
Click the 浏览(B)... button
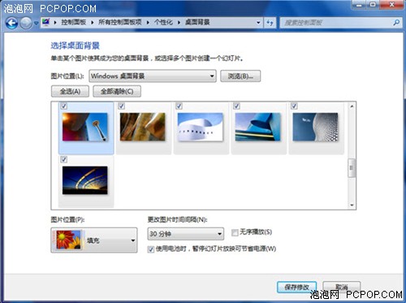pos(240,76)
